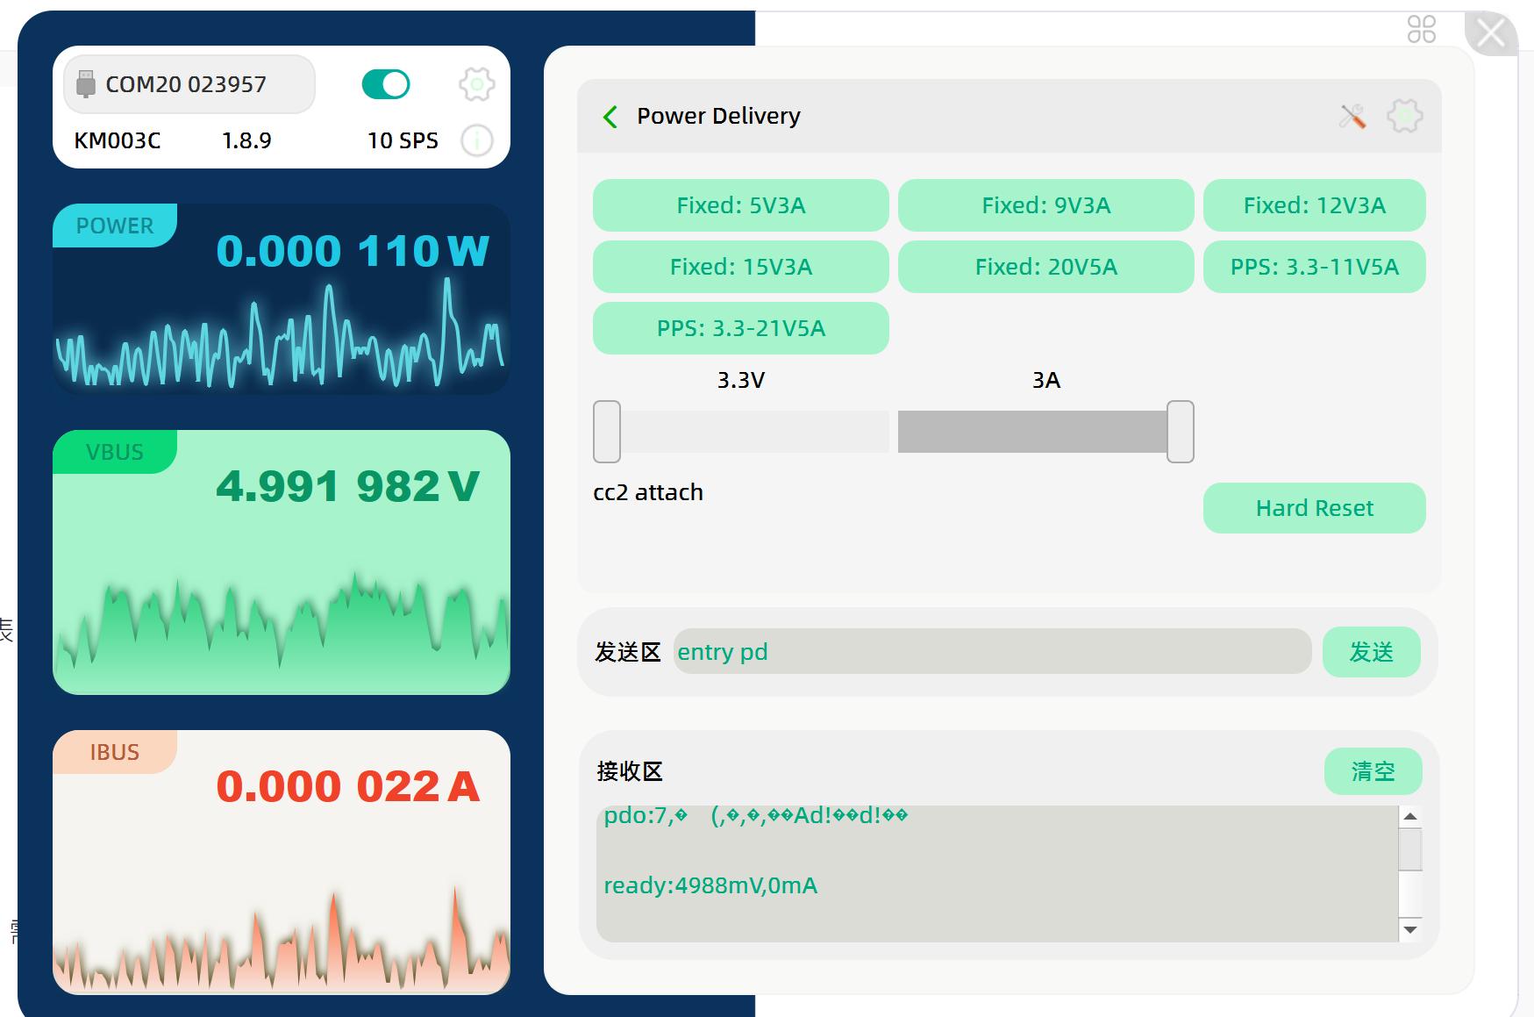Viewport: 1534px width, 1017px height.
Task: Click the IBUS tab label
Action: click(115, 752)
